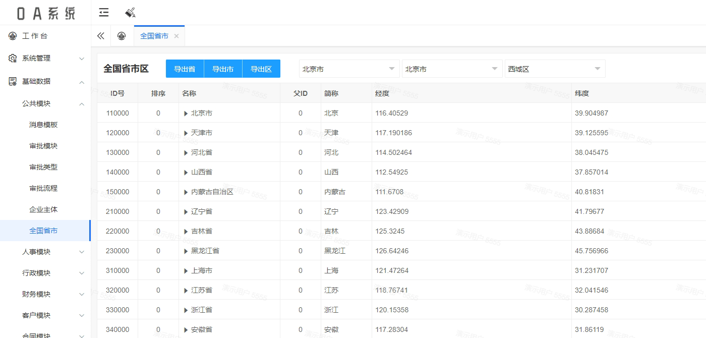Click the 导出省 button
Viewport: 706px width, 338px height.
click(185, 69)
